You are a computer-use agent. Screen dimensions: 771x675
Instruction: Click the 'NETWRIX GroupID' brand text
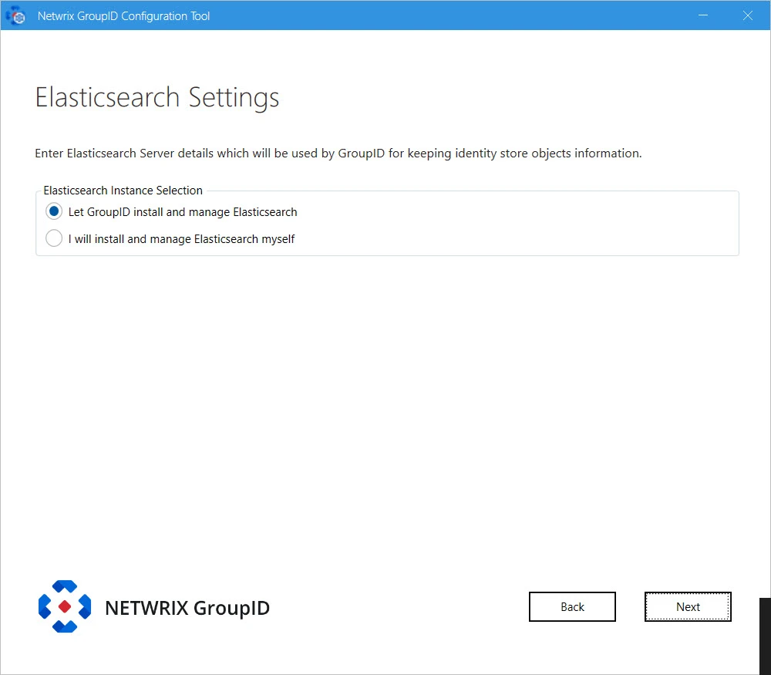point(187,608)
